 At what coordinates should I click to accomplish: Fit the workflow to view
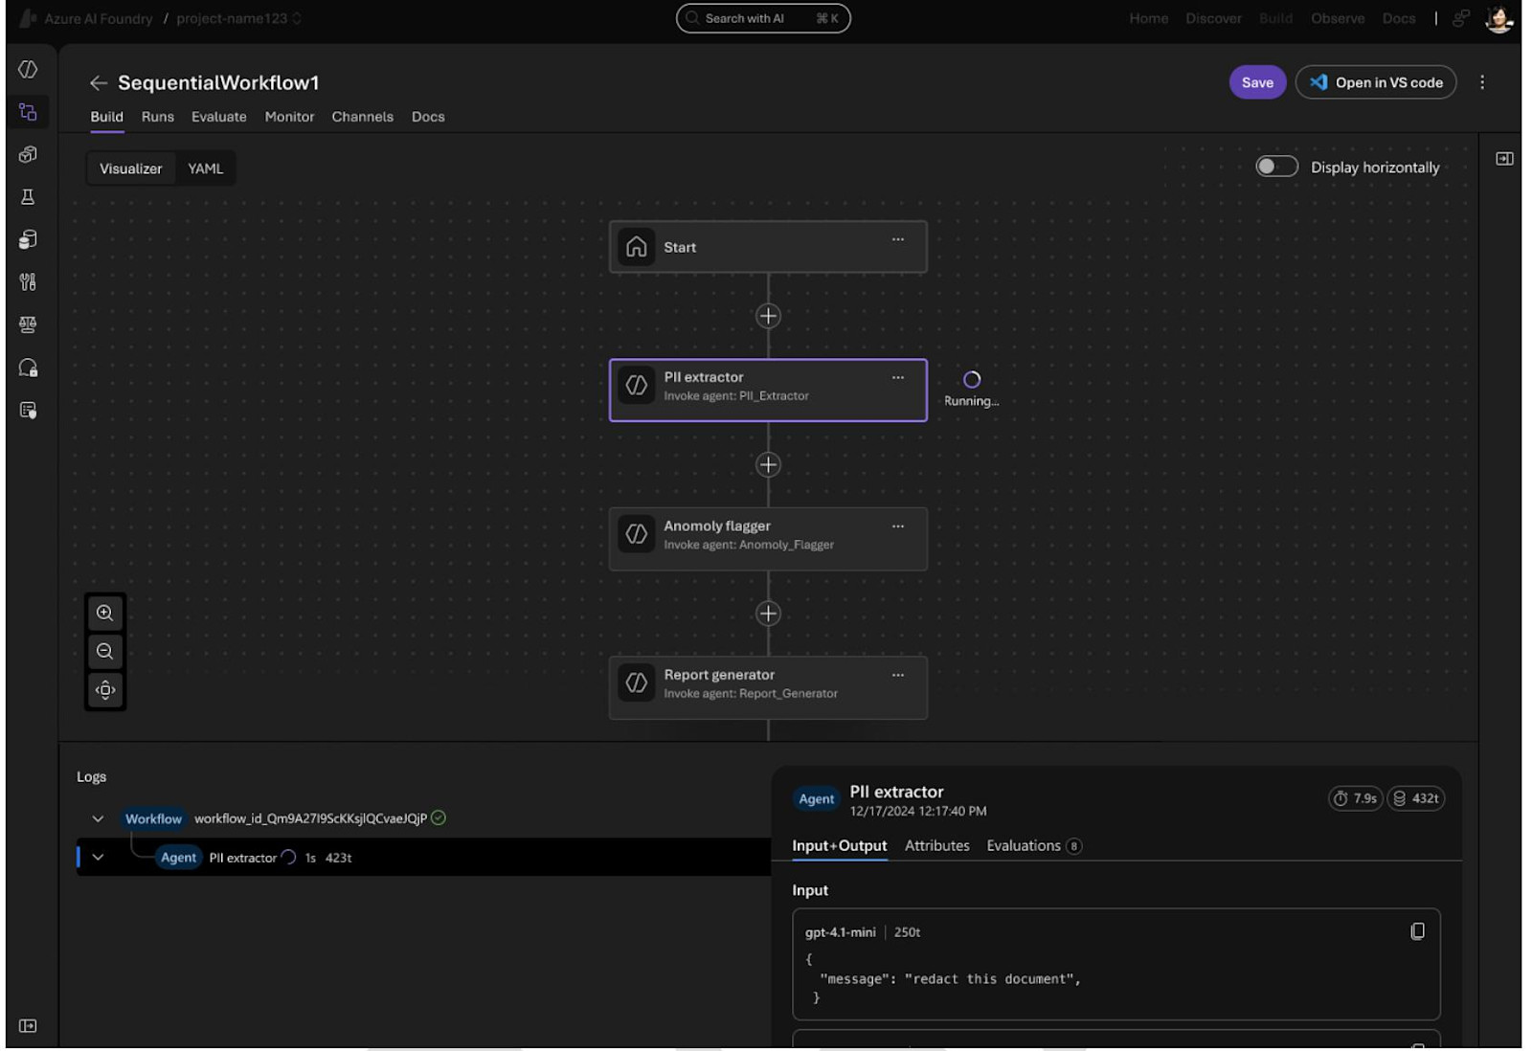(105, 689)
